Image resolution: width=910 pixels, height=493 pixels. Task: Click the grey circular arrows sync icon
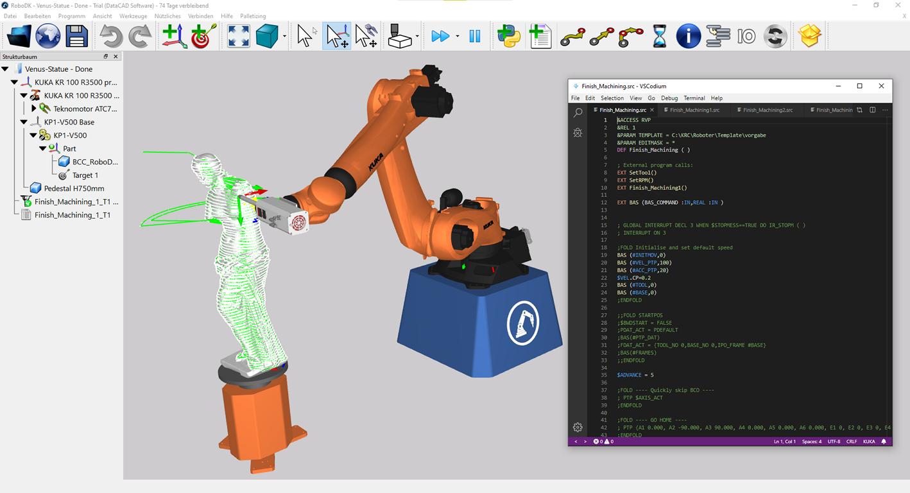point(775,36)
